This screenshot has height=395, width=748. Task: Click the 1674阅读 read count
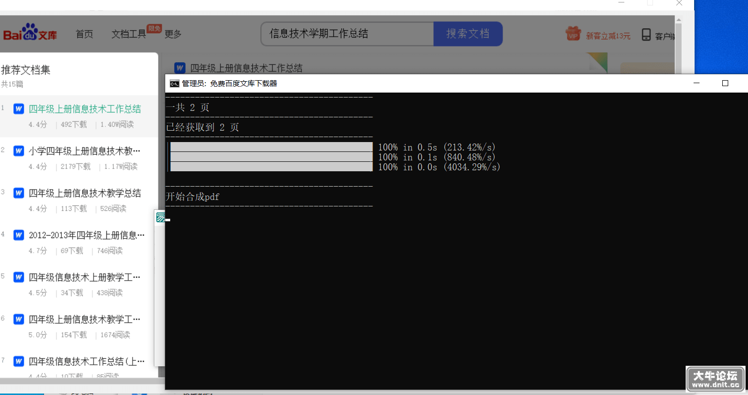click(115, 335)
